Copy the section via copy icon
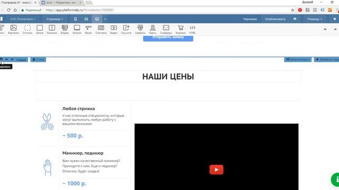This screenshot has width=339, height=190. coord(1,60)
